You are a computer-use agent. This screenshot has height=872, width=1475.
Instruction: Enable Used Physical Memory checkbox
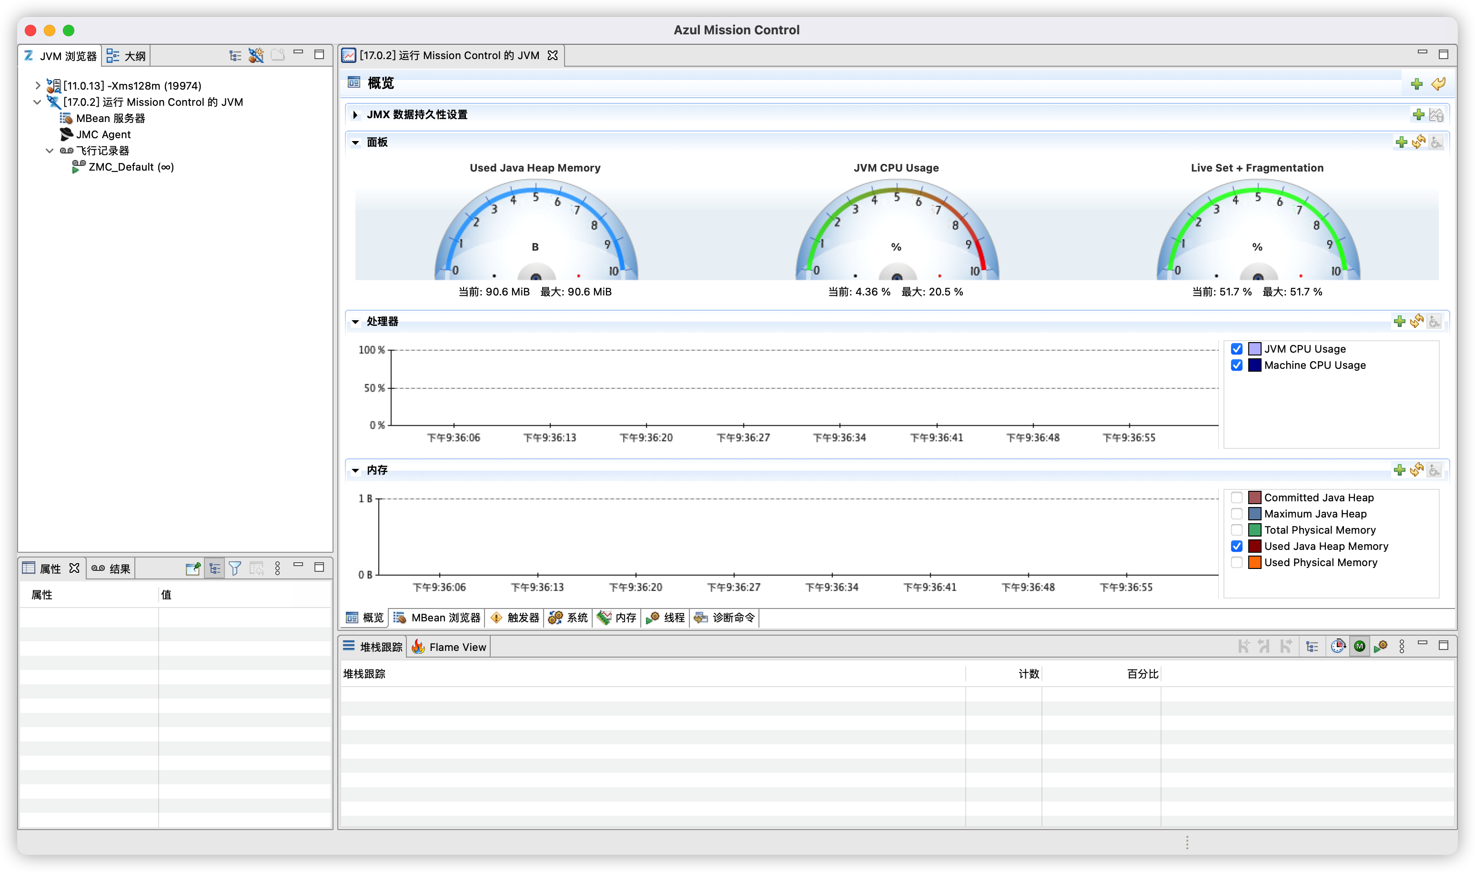pyautogui.click(x=1236, y=563)
